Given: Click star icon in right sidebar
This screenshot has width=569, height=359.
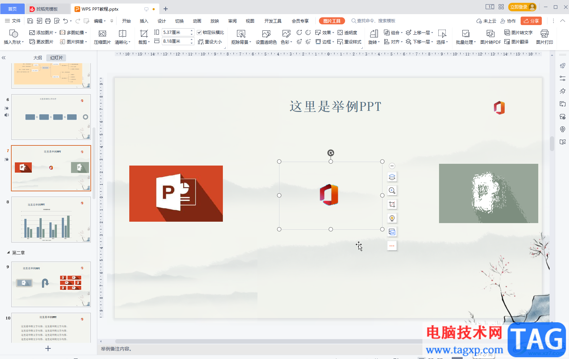Looking at the screenshot, I should point(563,91).
